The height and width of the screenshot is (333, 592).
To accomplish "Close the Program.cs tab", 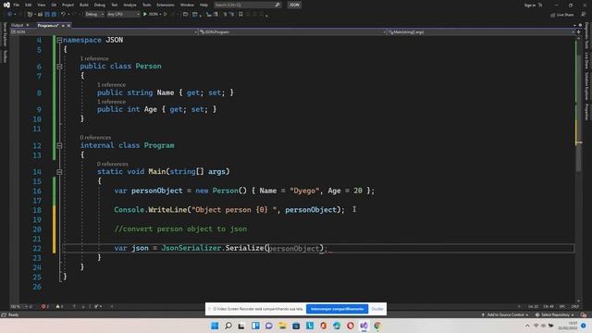I will click(68, 25).
